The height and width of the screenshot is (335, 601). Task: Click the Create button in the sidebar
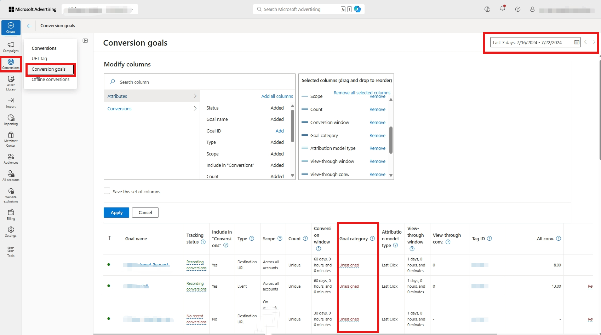tap(11, 28)
